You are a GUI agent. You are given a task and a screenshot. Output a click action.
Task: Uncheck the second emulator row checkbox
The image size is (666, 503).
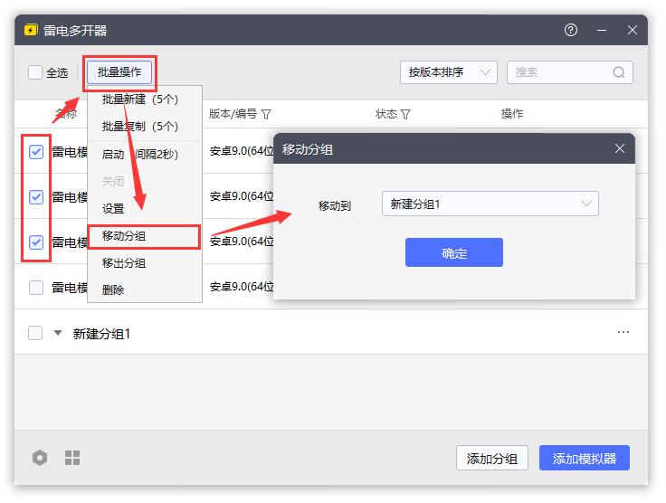coord(36,197)
